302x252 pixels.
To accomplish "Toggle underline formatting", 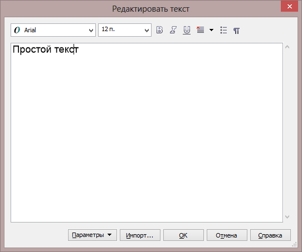I will (x=187, y=30).
